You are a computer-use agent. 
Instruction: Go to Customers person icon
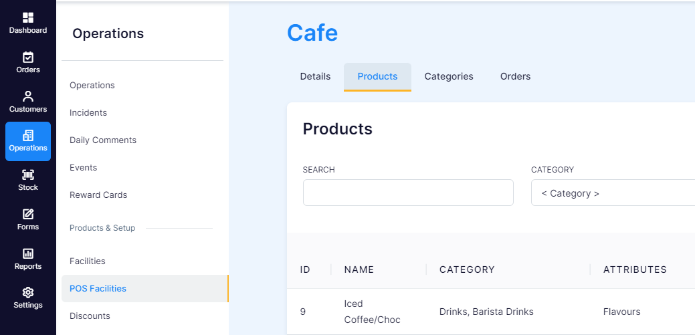pos(28,96)
